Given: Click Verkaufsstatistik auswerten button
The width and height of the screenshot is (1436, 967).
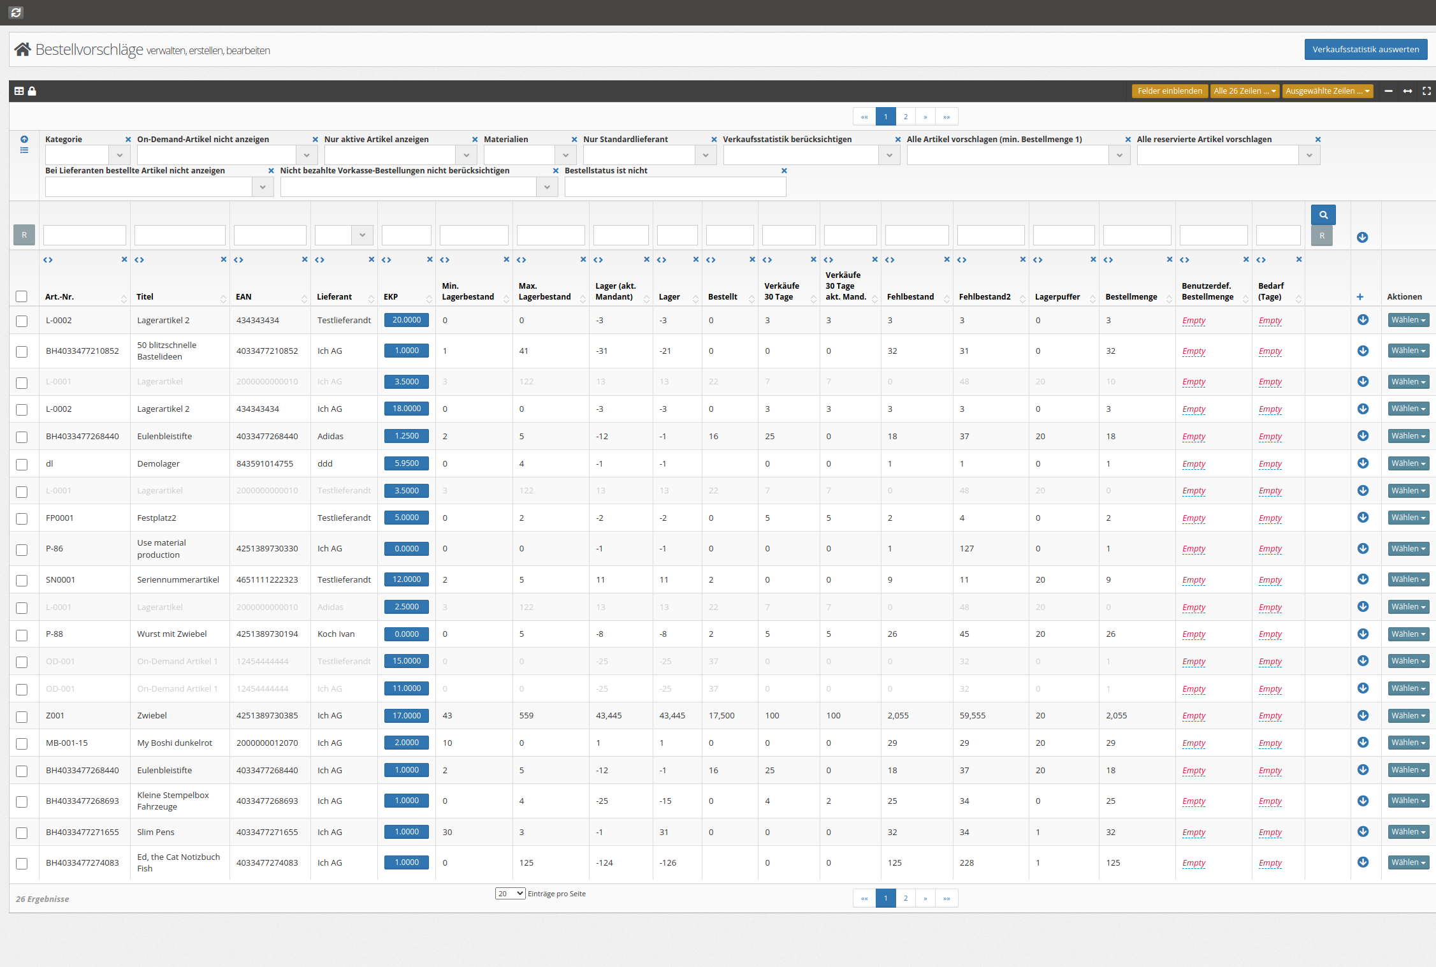Looking at the screenshot, I should coord(1365,49).
